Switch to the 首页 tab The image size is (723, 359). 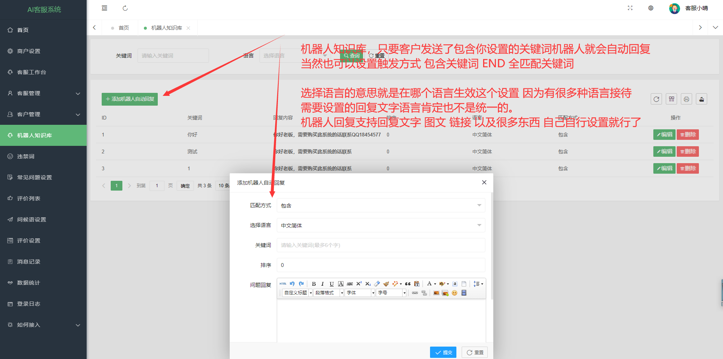click(x=120, y=28)
